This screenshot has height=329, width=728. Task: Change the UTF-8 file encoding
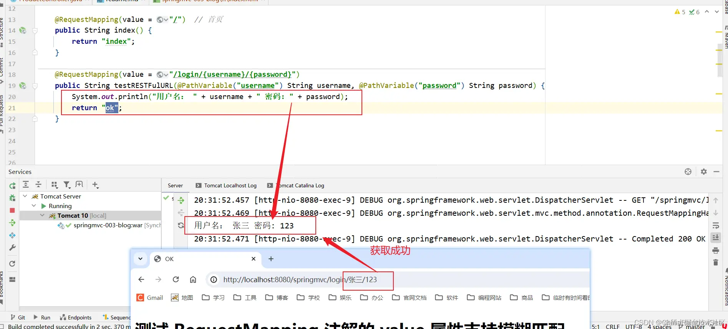[633, 326]
